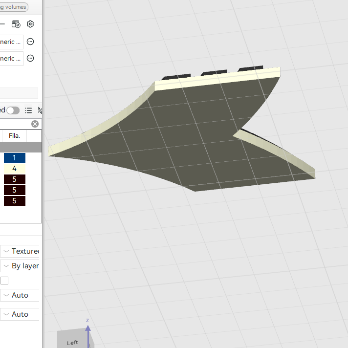Open the filament preset sync icon

[16, 24]
